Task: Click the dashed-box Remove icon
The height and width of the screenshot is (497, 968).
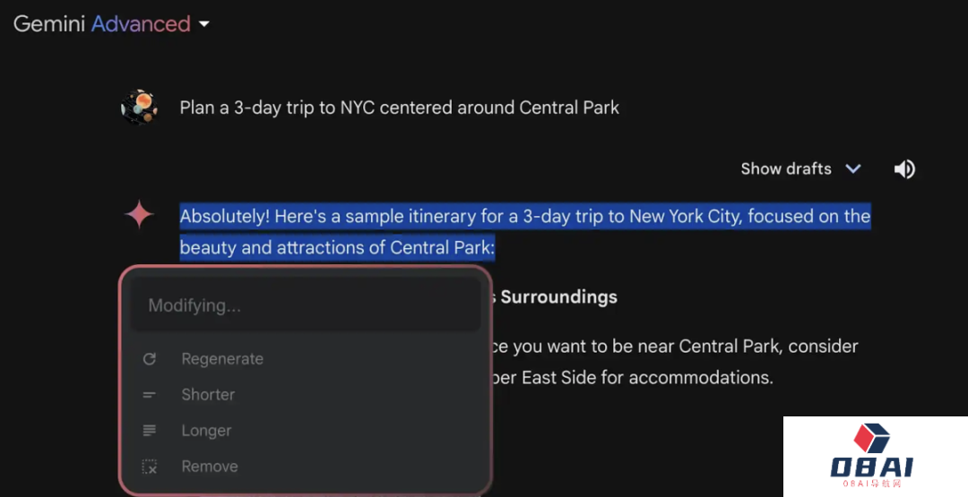Action: (150, 467)
